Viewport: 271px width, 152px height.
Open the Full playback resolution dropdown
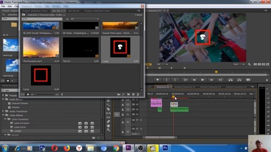coord(239,64)
